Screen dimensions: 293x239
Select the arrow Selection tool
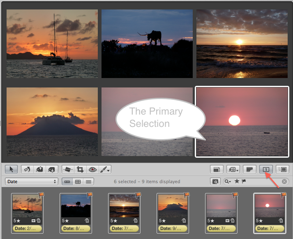(x=11, y=169)
